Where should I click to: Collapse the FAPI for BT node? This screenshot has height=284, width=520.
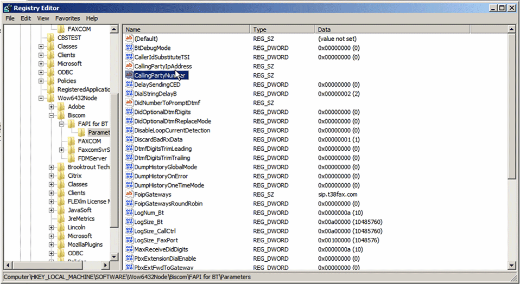[61, 124]
